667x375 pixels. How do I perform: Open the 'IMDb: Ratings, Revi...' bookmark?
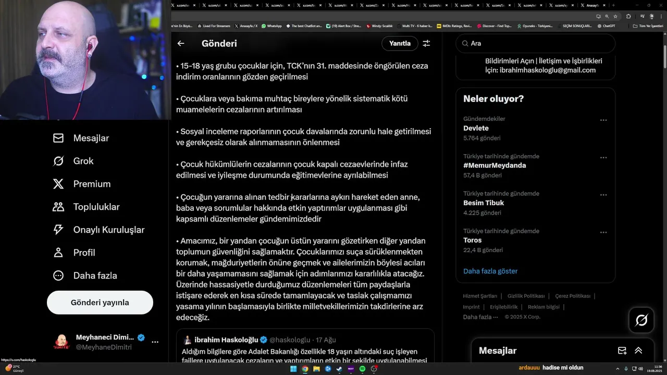tap(454, 26)
